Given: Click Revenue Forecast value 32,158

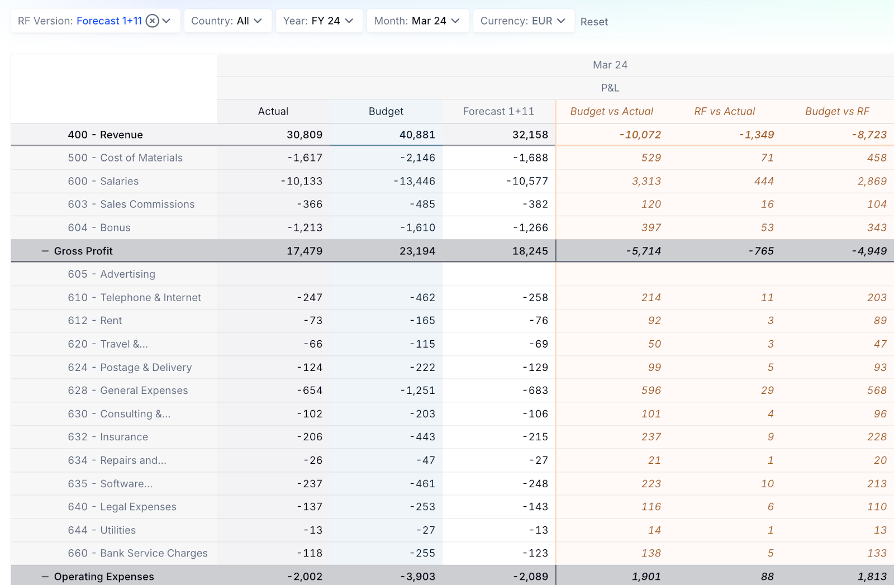Looking at the screenshot, I should [530, 135].
